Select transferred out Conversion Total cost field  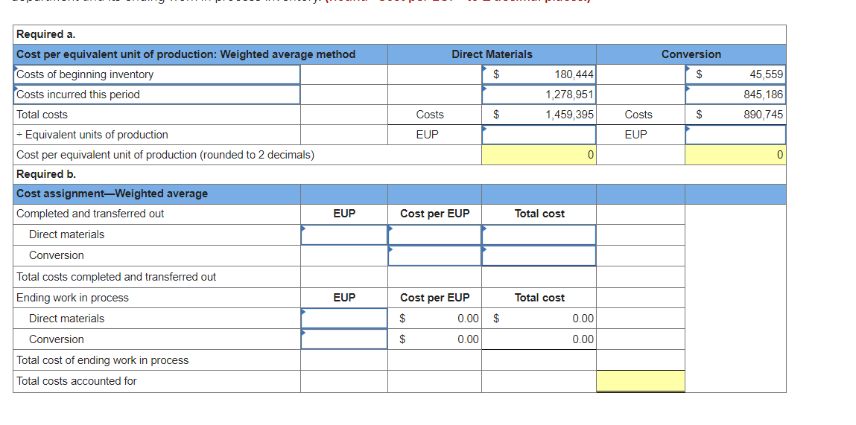(539, 255)
